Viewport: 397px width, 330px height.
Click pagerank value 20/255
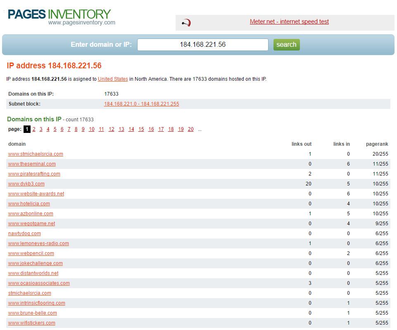380,154
